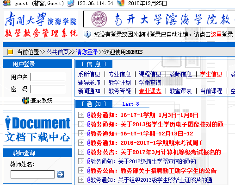The image size is (235, 185).
Task: Click arrow icon for 16-17-1学期 1月3日 notice
Action: click(81, 115)
